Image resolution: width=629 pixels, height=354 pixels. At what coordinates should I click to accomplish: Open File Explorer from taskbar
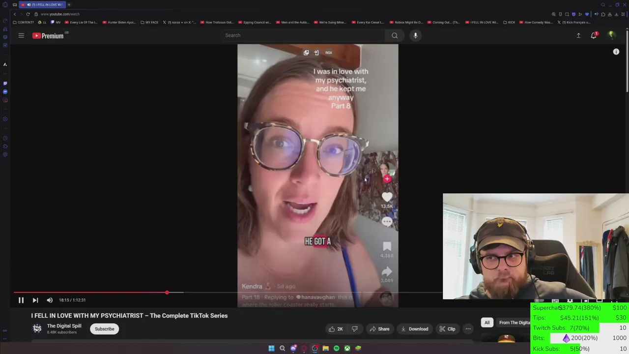pyautogui.click(x=325, y=348)
